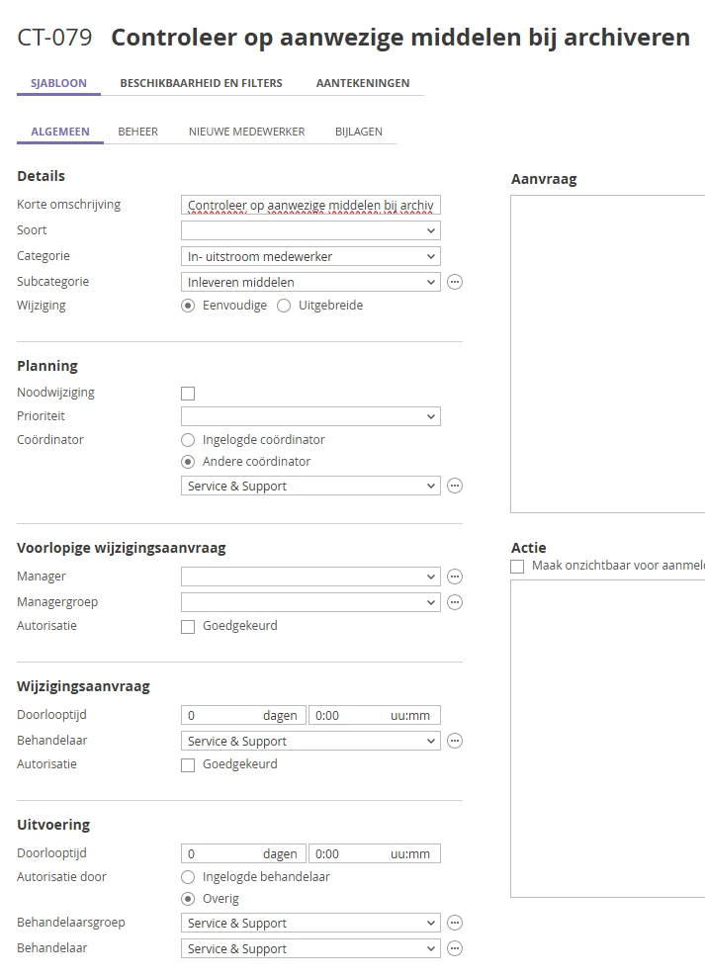Click inside the Aanvraag text area
705x977 pixels.
coord(607,353)
